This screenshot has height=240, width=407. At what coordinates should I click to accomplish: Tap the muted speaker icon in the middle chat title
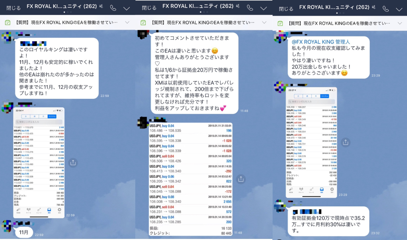pyautogui.click(x=238, y=6)
